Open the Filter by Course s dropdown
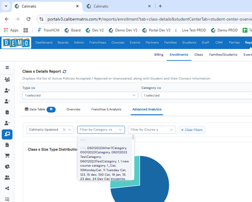The height and width of the screenshot is (202, 252). (152, 130)
